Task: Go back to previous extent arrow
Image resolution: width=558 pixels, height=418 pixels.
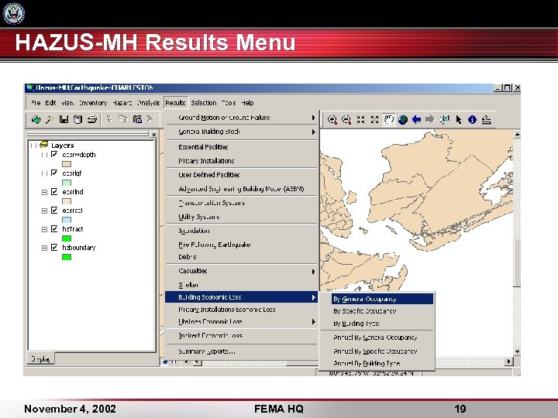Action: pos(416,119)
